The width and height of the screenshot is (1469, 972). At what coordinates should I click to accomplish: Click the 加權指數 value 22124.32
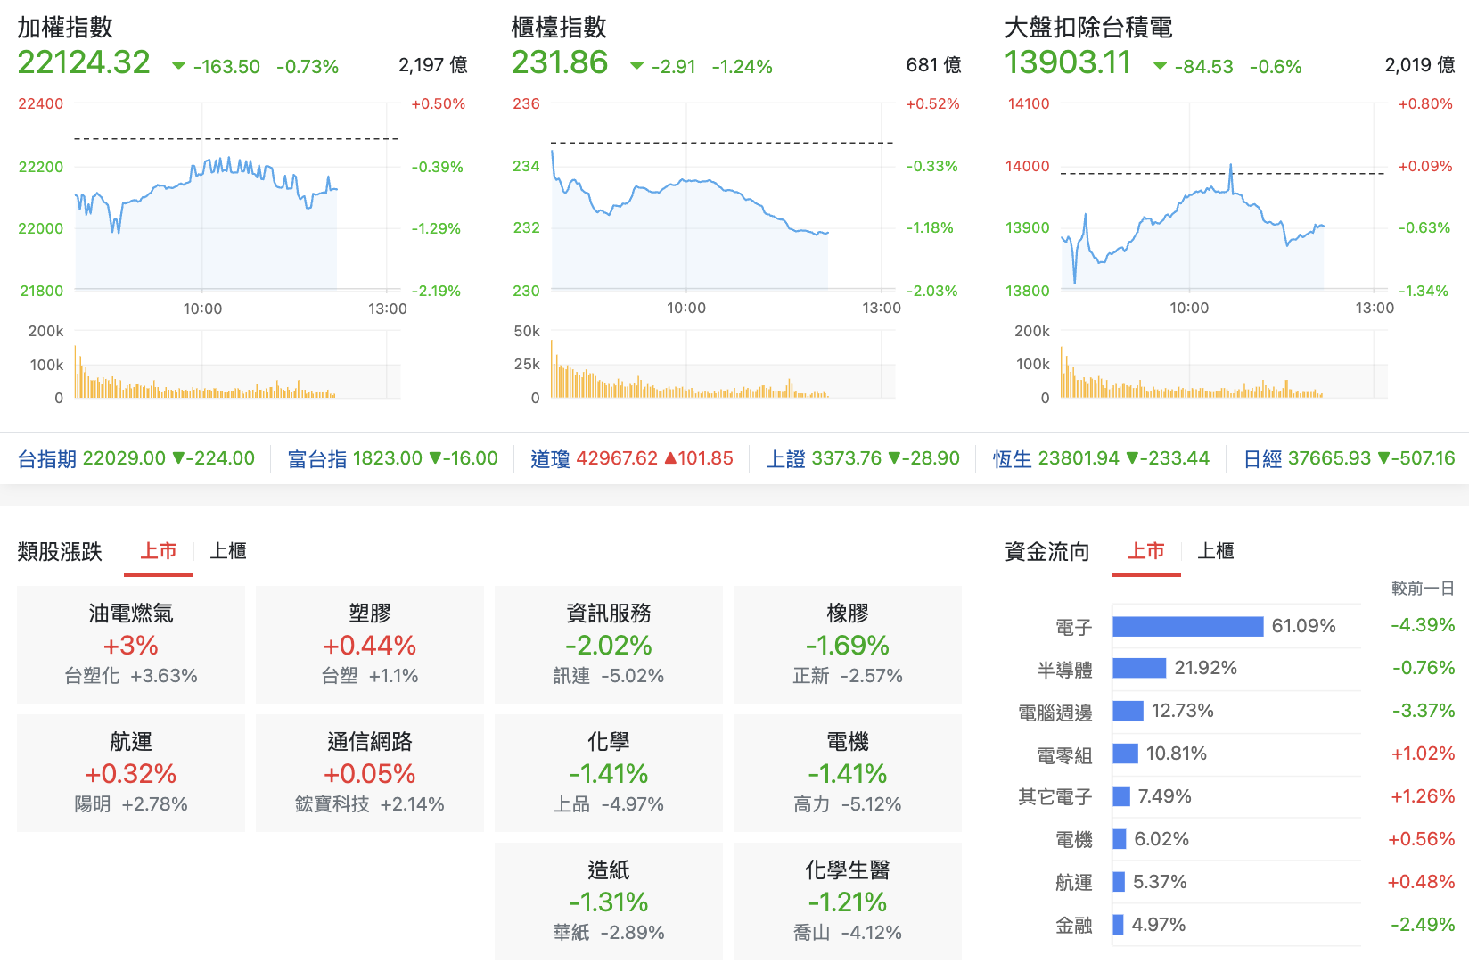[84, 62]
